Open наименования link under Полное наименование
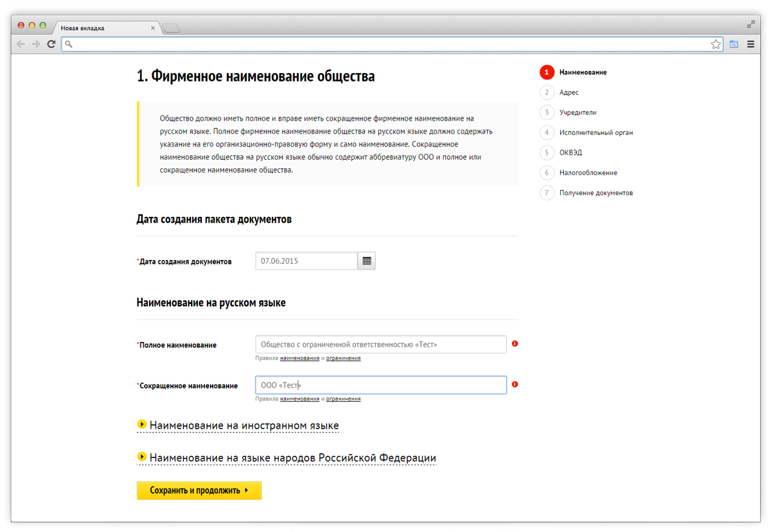The height and width of the screenshot is (532, 771). point(299,358)
